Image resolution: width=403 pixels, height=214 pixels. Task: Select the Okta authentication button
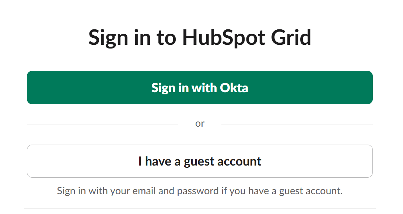click(199, 87)
